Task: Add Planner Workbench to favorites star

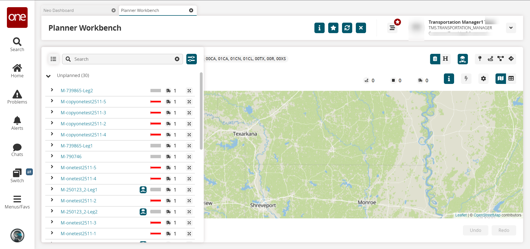Action: 333,28
